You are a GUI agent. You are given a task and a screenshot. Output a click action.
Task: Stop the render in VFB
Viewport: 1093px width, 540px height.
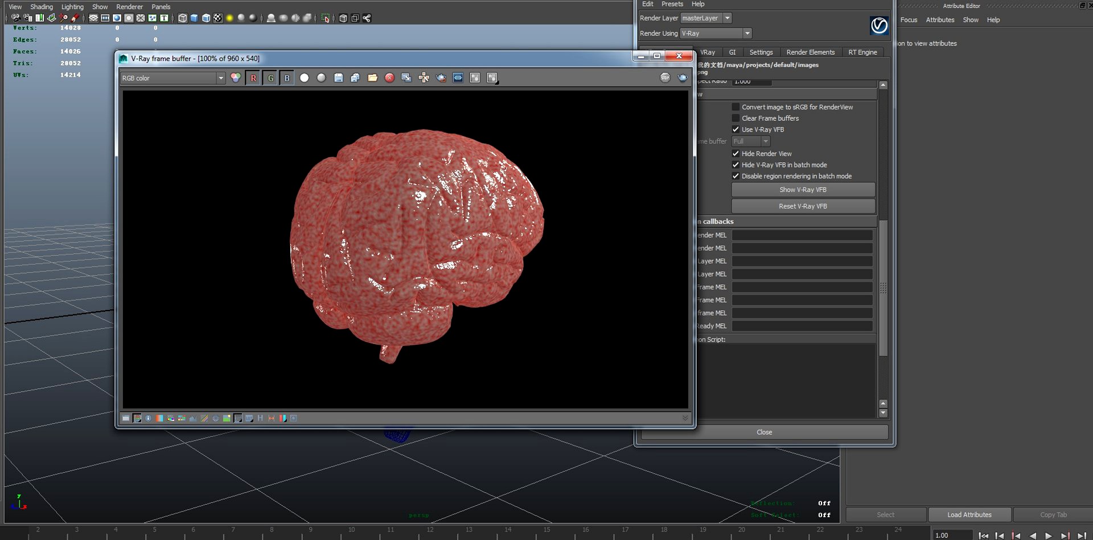[x=665, y=77]
